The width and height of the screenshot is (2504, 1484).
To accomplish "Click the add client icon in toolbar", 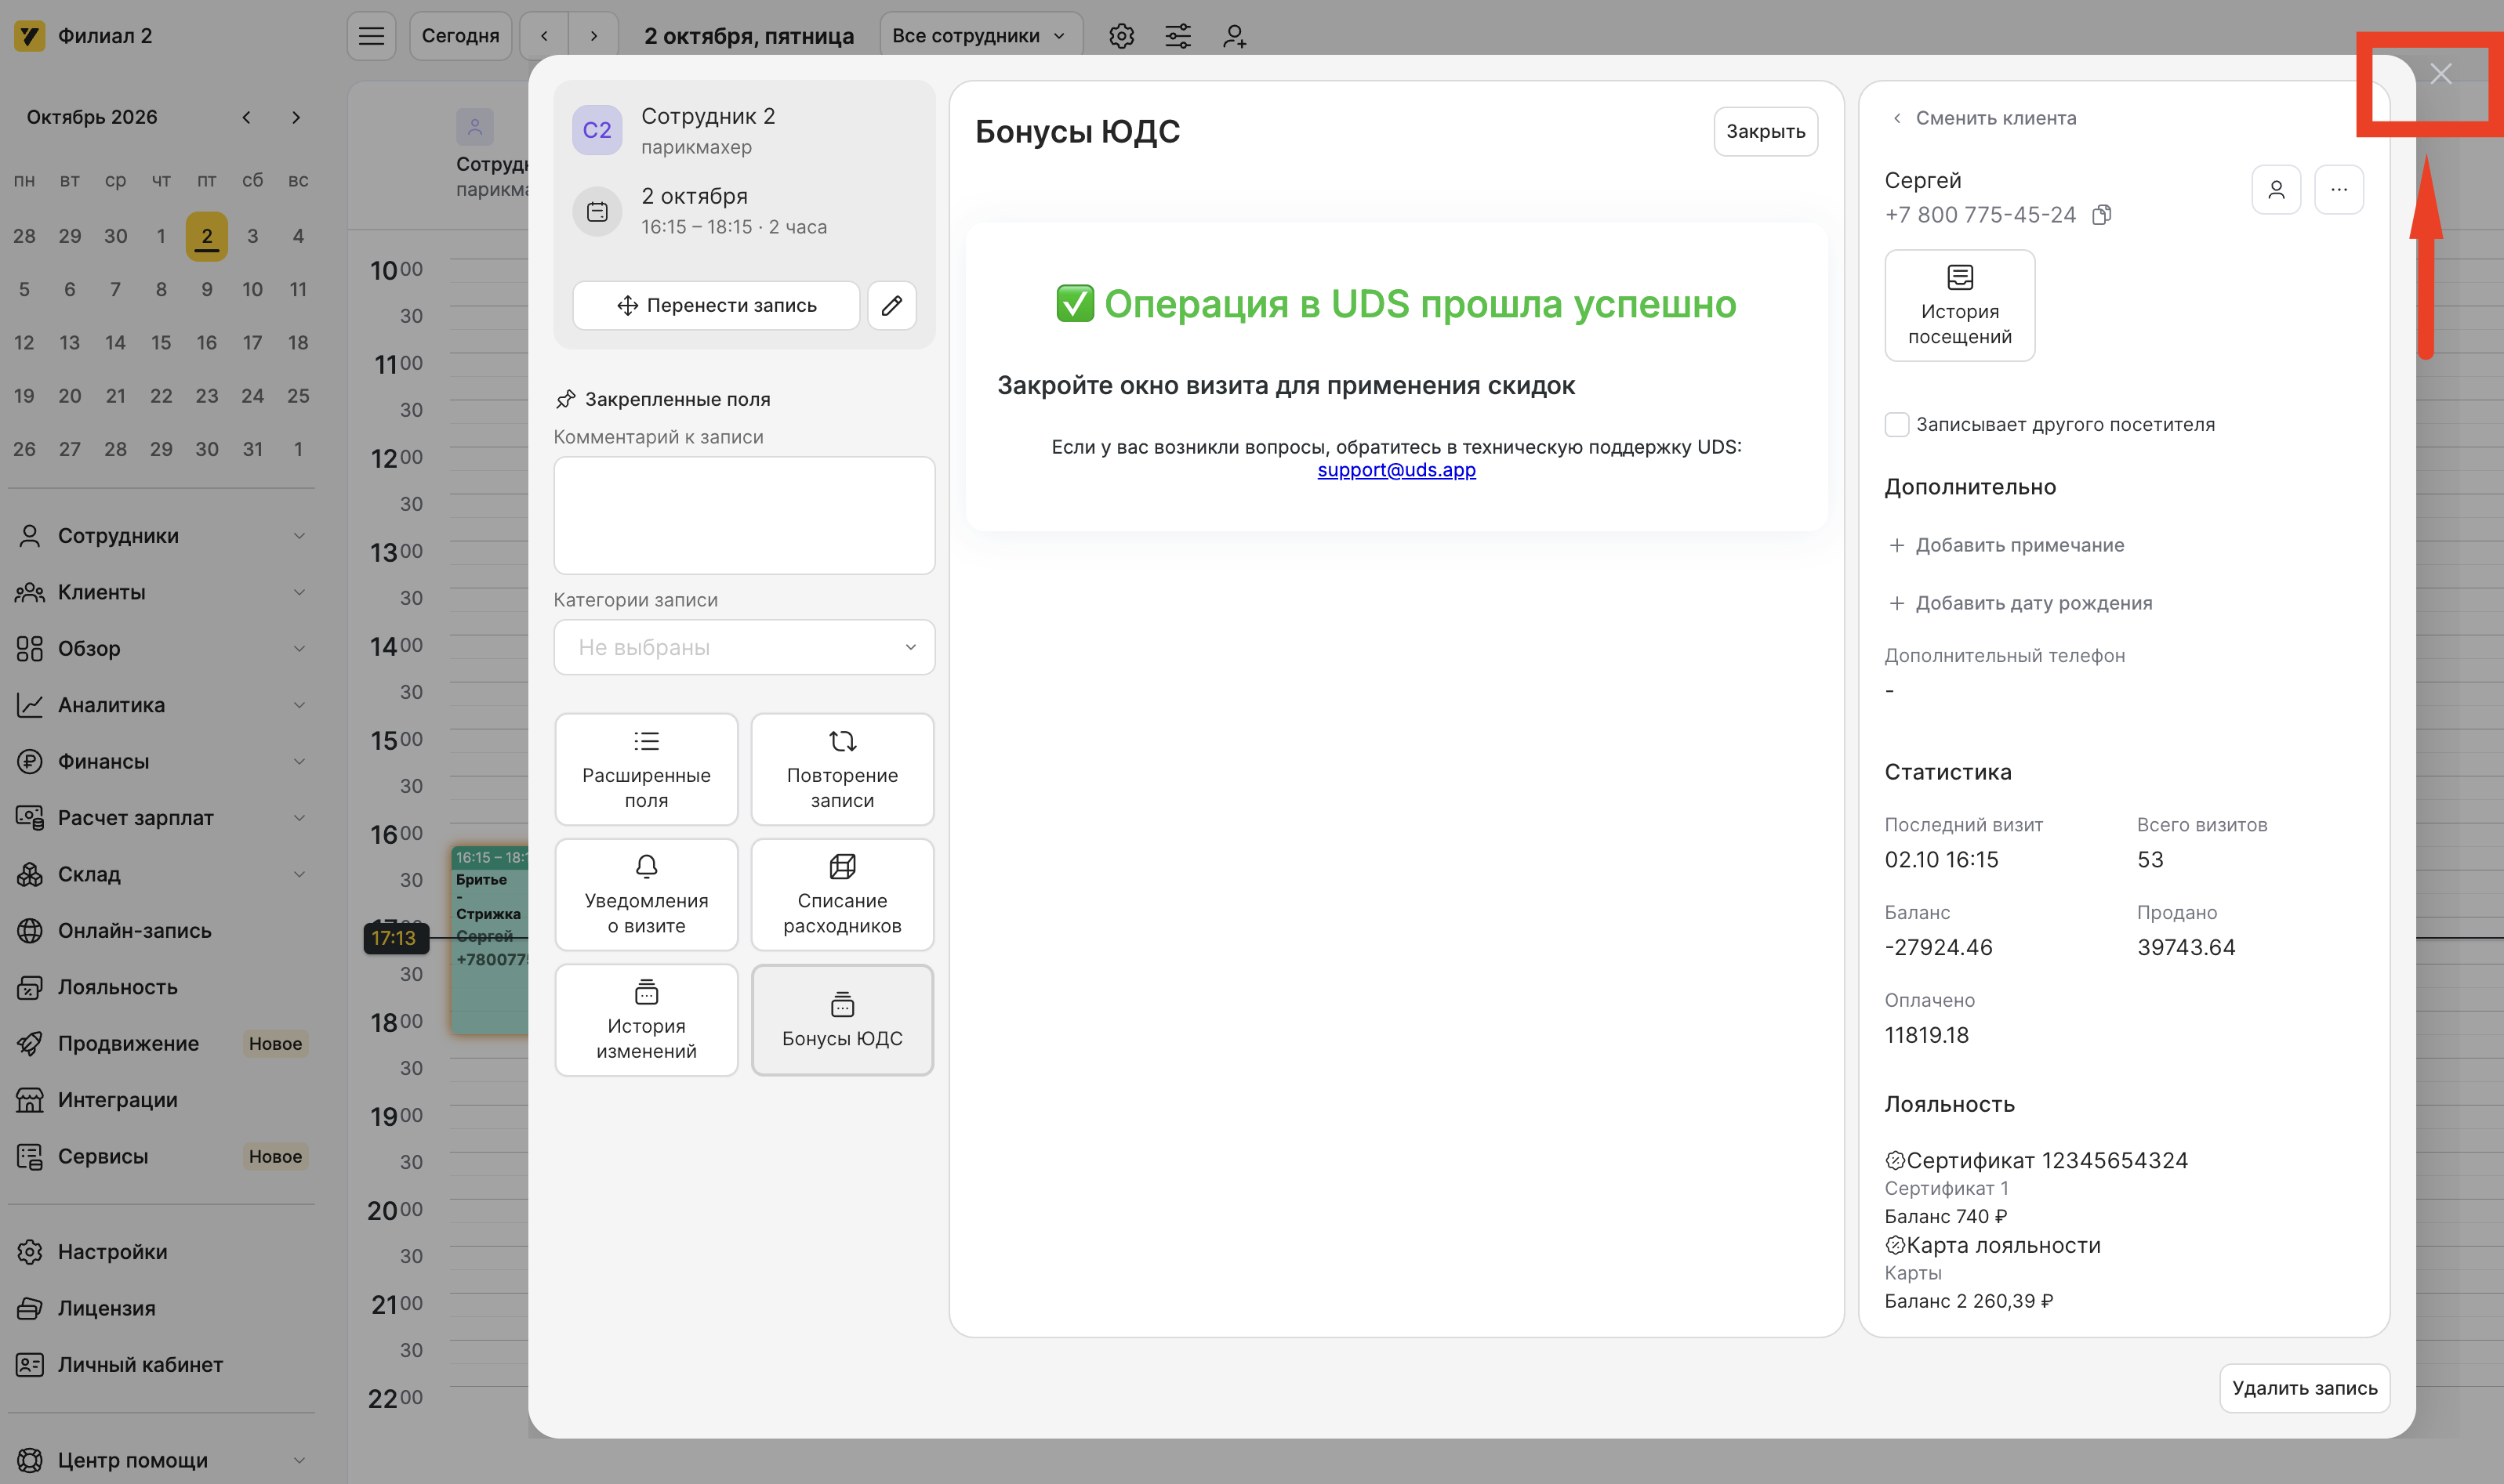I will (x=1235, y=36).
